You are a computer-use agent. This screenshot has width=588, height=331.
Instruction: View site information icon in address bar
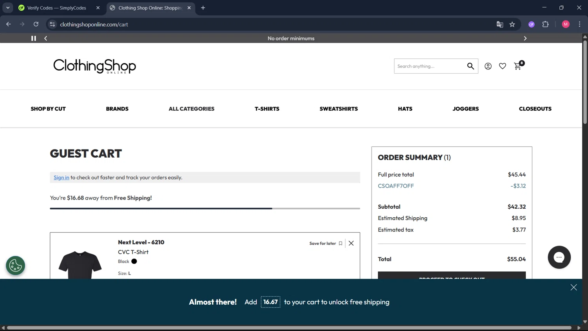[52, 24]
